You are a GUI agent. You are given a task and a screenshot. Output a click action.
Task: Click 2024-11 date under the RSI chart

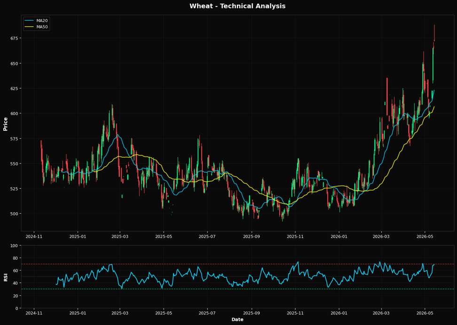tap(34, 313)
